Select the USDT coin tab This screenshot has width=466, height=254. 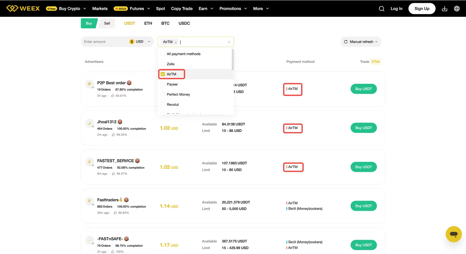[x=130, y=23]
